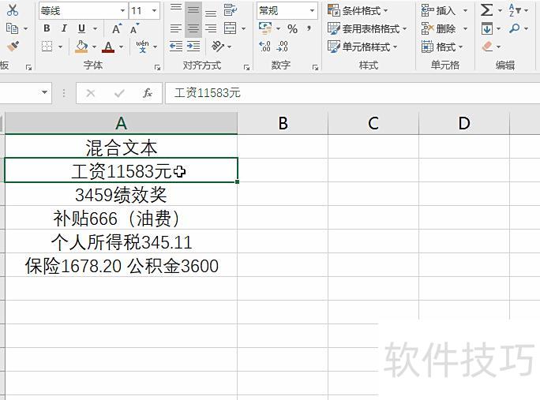Click formula bar text 工资11583元
540x400 pixels.
coord(208,93)
